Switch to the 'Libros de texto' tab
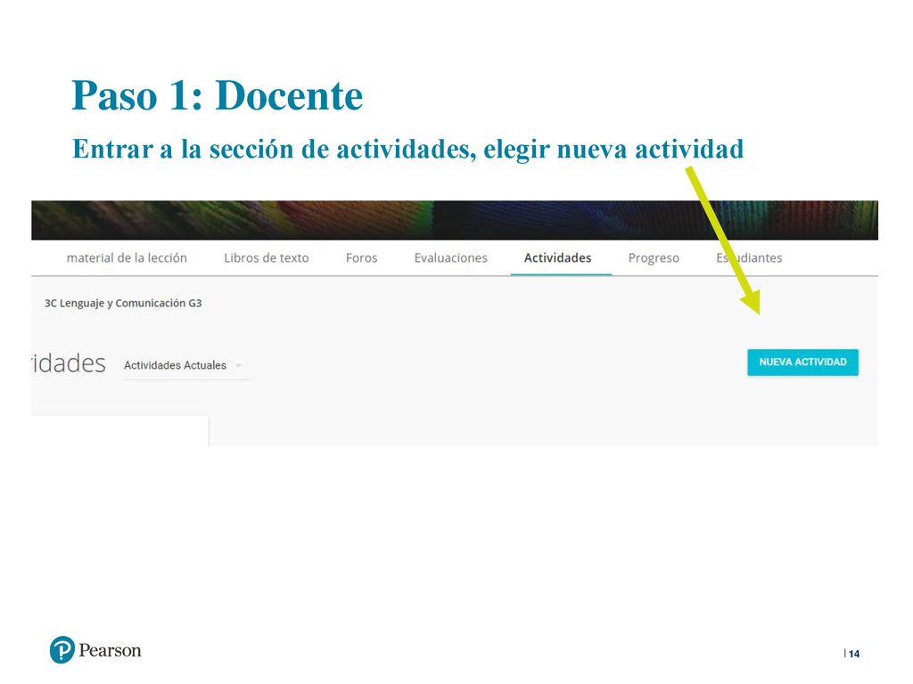 pyautogui.click(x=266, y=257)
